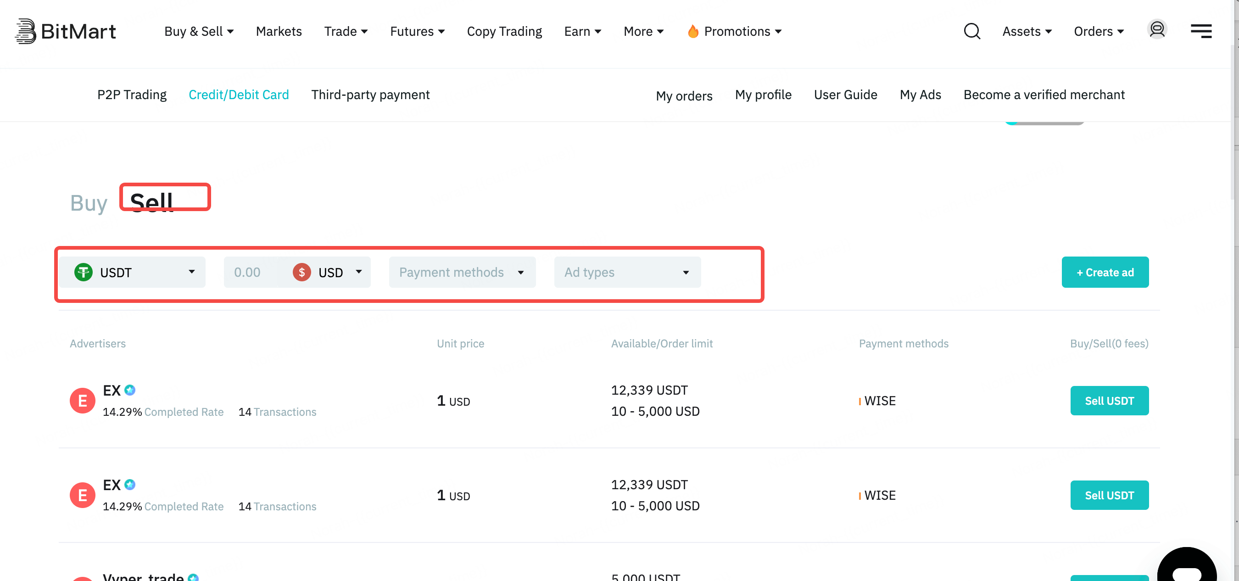Open the Buy & Sell menu
Screen dimensions: 1239x581
point(199,31)
